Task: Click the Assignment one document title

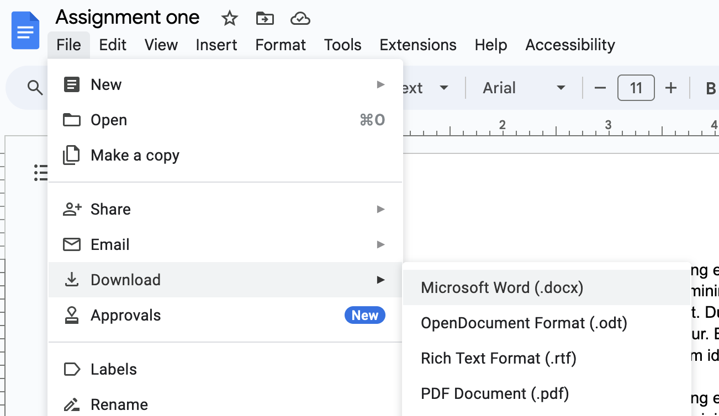Action: point(128,18)
